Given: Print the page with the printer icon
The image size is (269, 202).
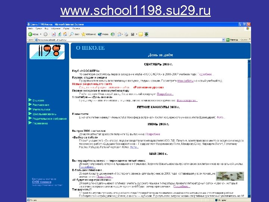Looking at the screenshot, I should pyautogui.click(x=126, y=34).
